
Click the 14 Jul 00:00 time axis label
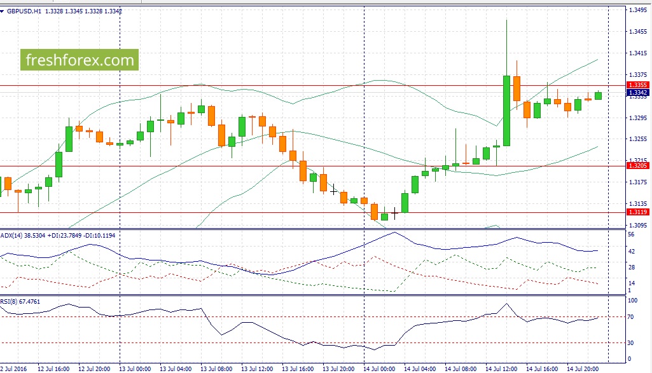(x=379, y=369)
